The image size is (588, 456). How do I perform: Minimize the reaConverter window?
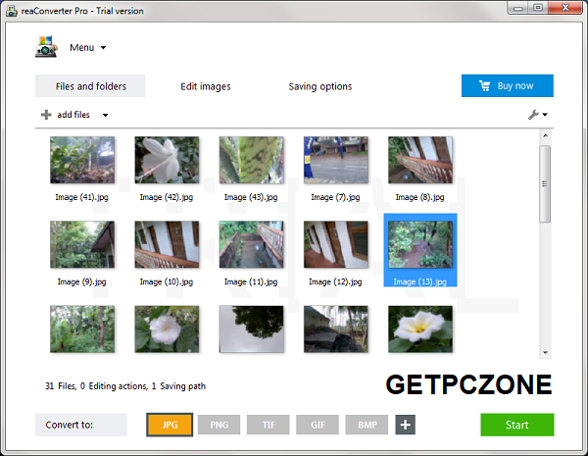[x=517, y=8]
